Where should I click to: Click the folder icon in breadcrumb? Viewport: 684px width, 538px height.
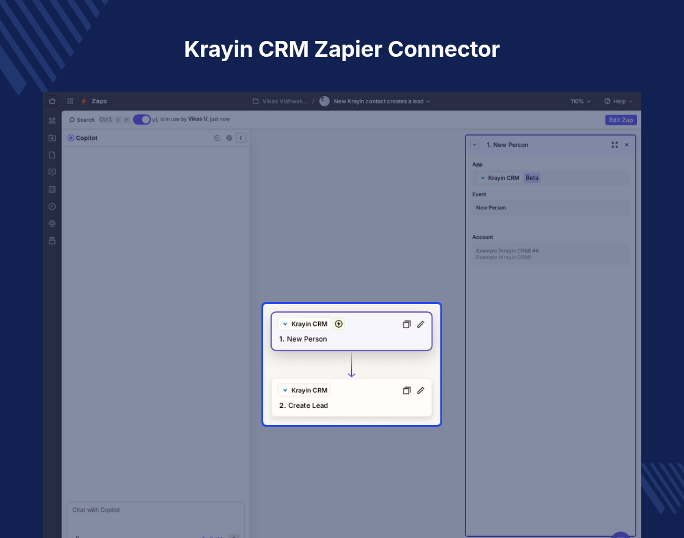click(x=256, y=101)
